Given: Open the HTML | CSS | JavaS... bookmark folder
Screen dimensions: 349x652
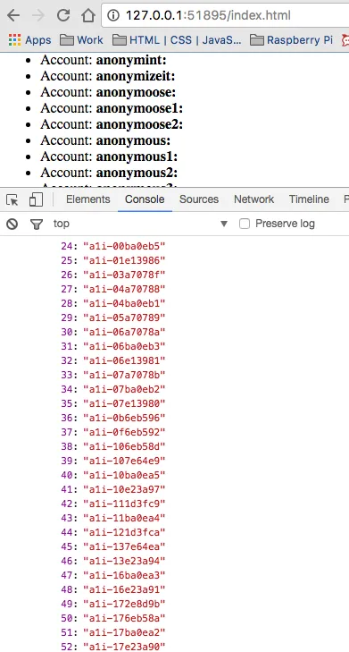Looking at the screenshot, I should (x=178, y=40).
